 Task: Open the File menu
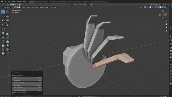click(x=5, y=2)
